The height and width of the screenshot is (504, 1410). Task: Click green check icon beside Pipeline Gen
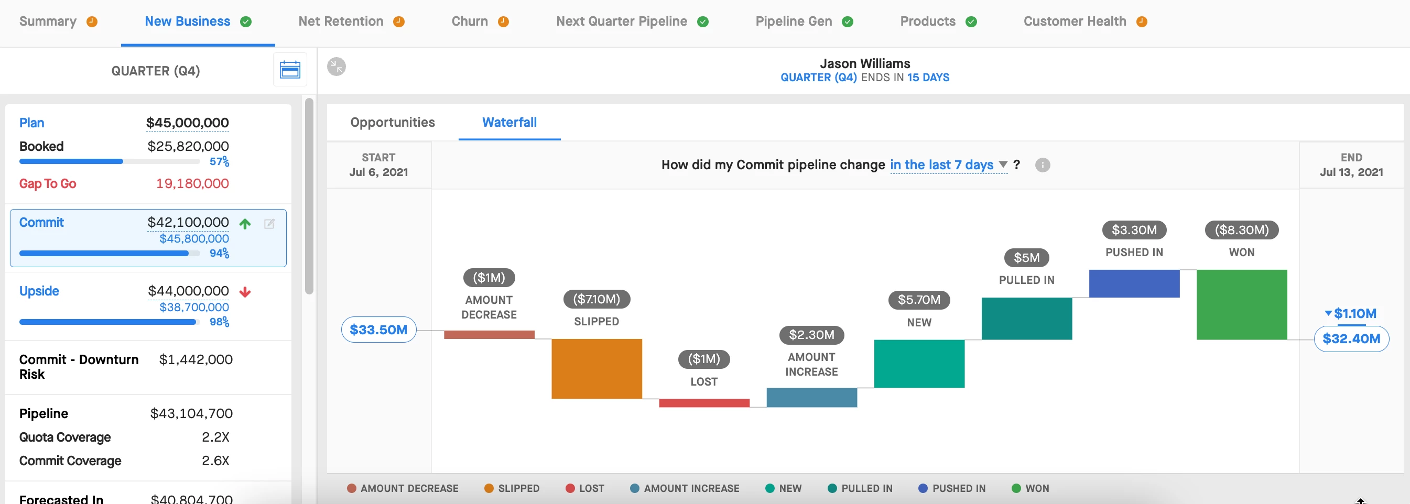click(x=848, y=22)
